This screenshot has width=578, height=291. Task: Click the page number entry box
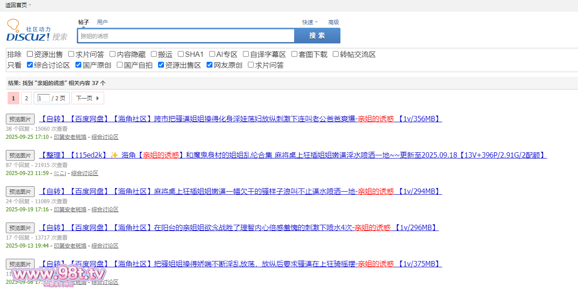pos(44,98)
